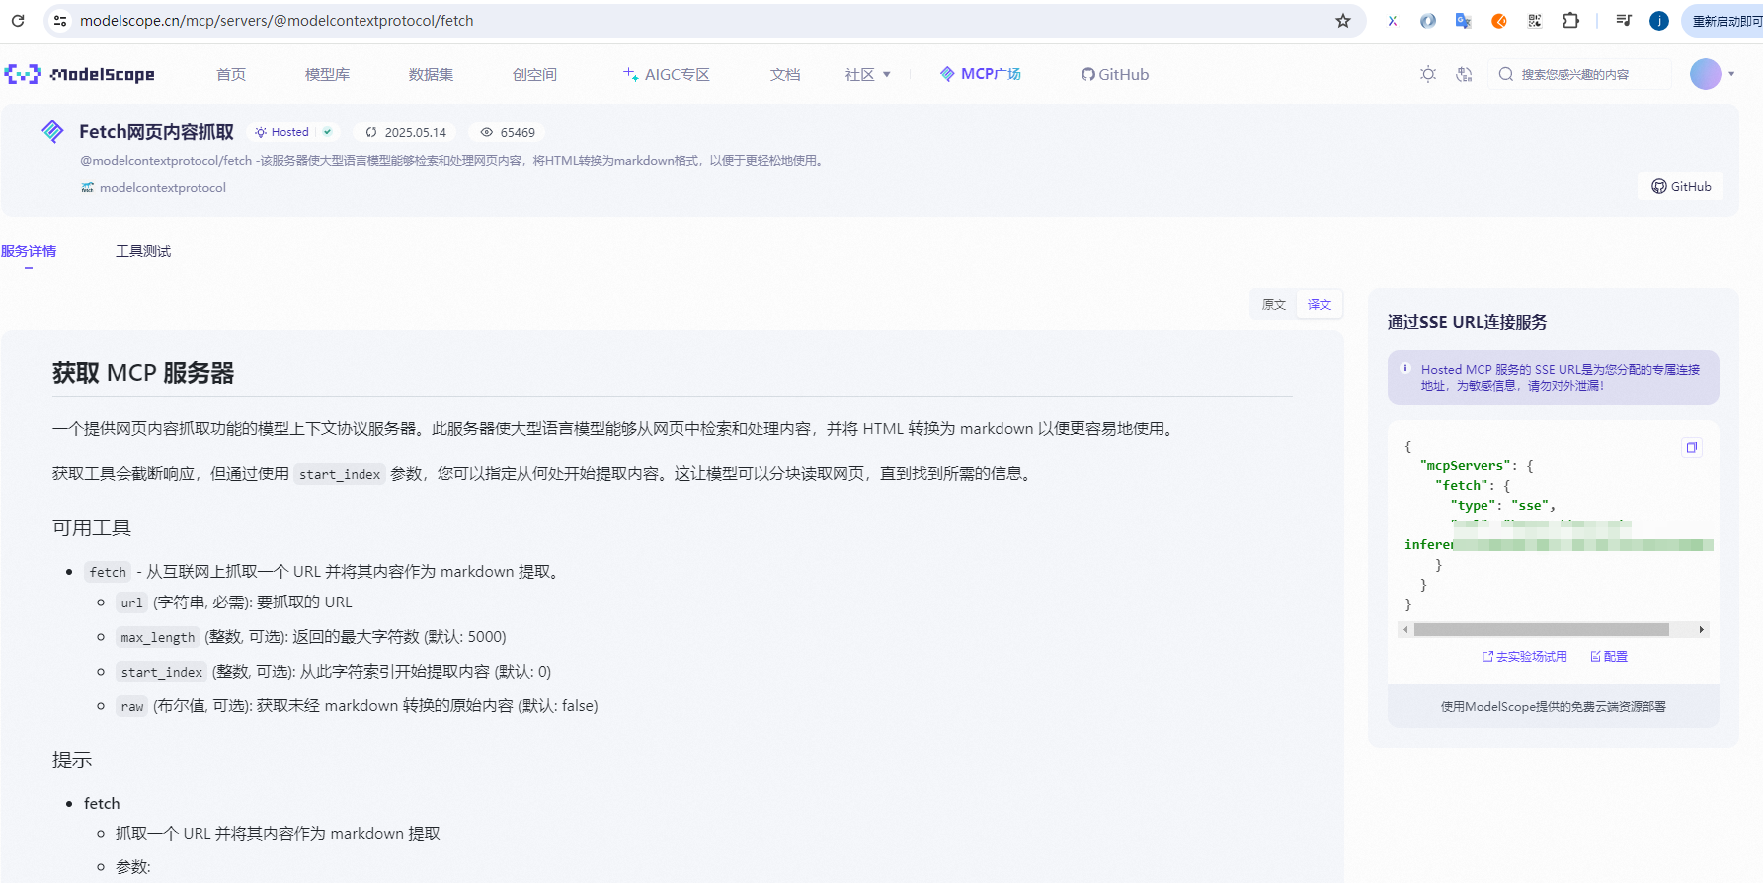This screenshot has height=883, width=1763.
Task: Click the 'max_length' parameter code label
Action: click(158, 637)
